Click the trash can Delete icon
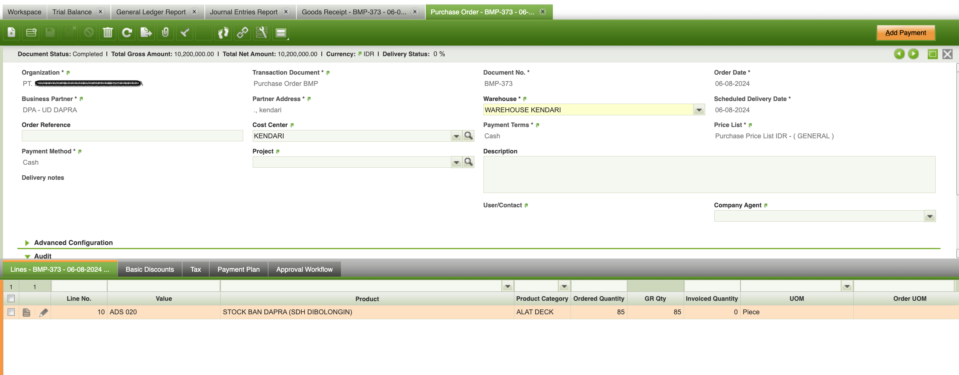The height and width of the screenshot is (375, 959). [107, 33]
